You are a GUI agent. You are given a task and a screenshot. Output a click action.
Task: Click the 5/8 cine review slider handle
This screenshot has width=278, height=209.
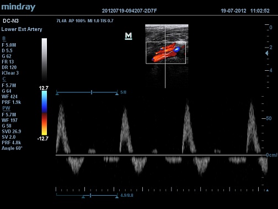coord(92,92)
